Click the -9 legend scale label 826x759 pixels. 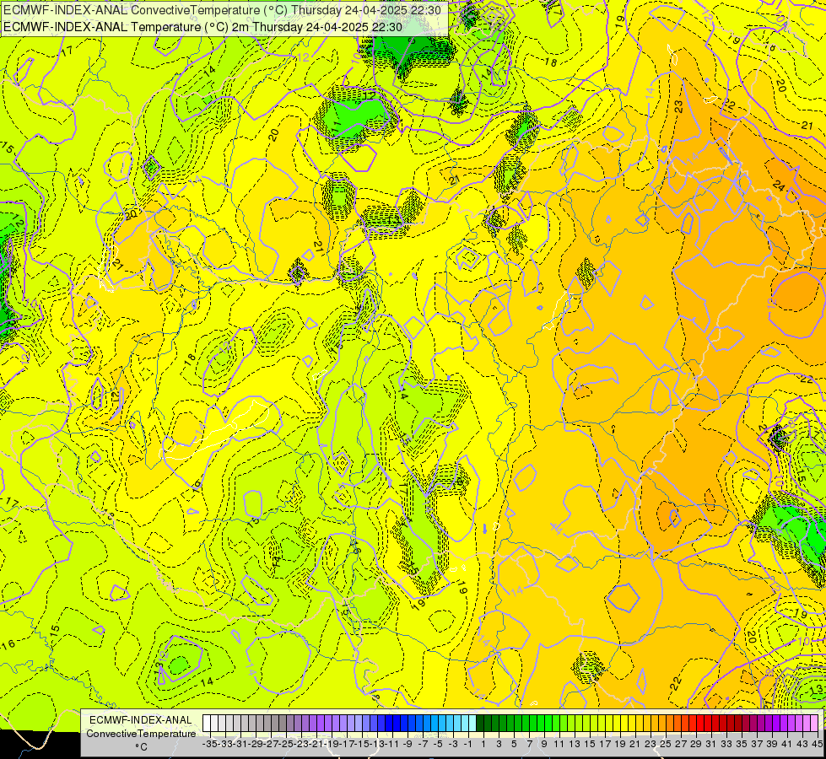[x=408, y=745]
